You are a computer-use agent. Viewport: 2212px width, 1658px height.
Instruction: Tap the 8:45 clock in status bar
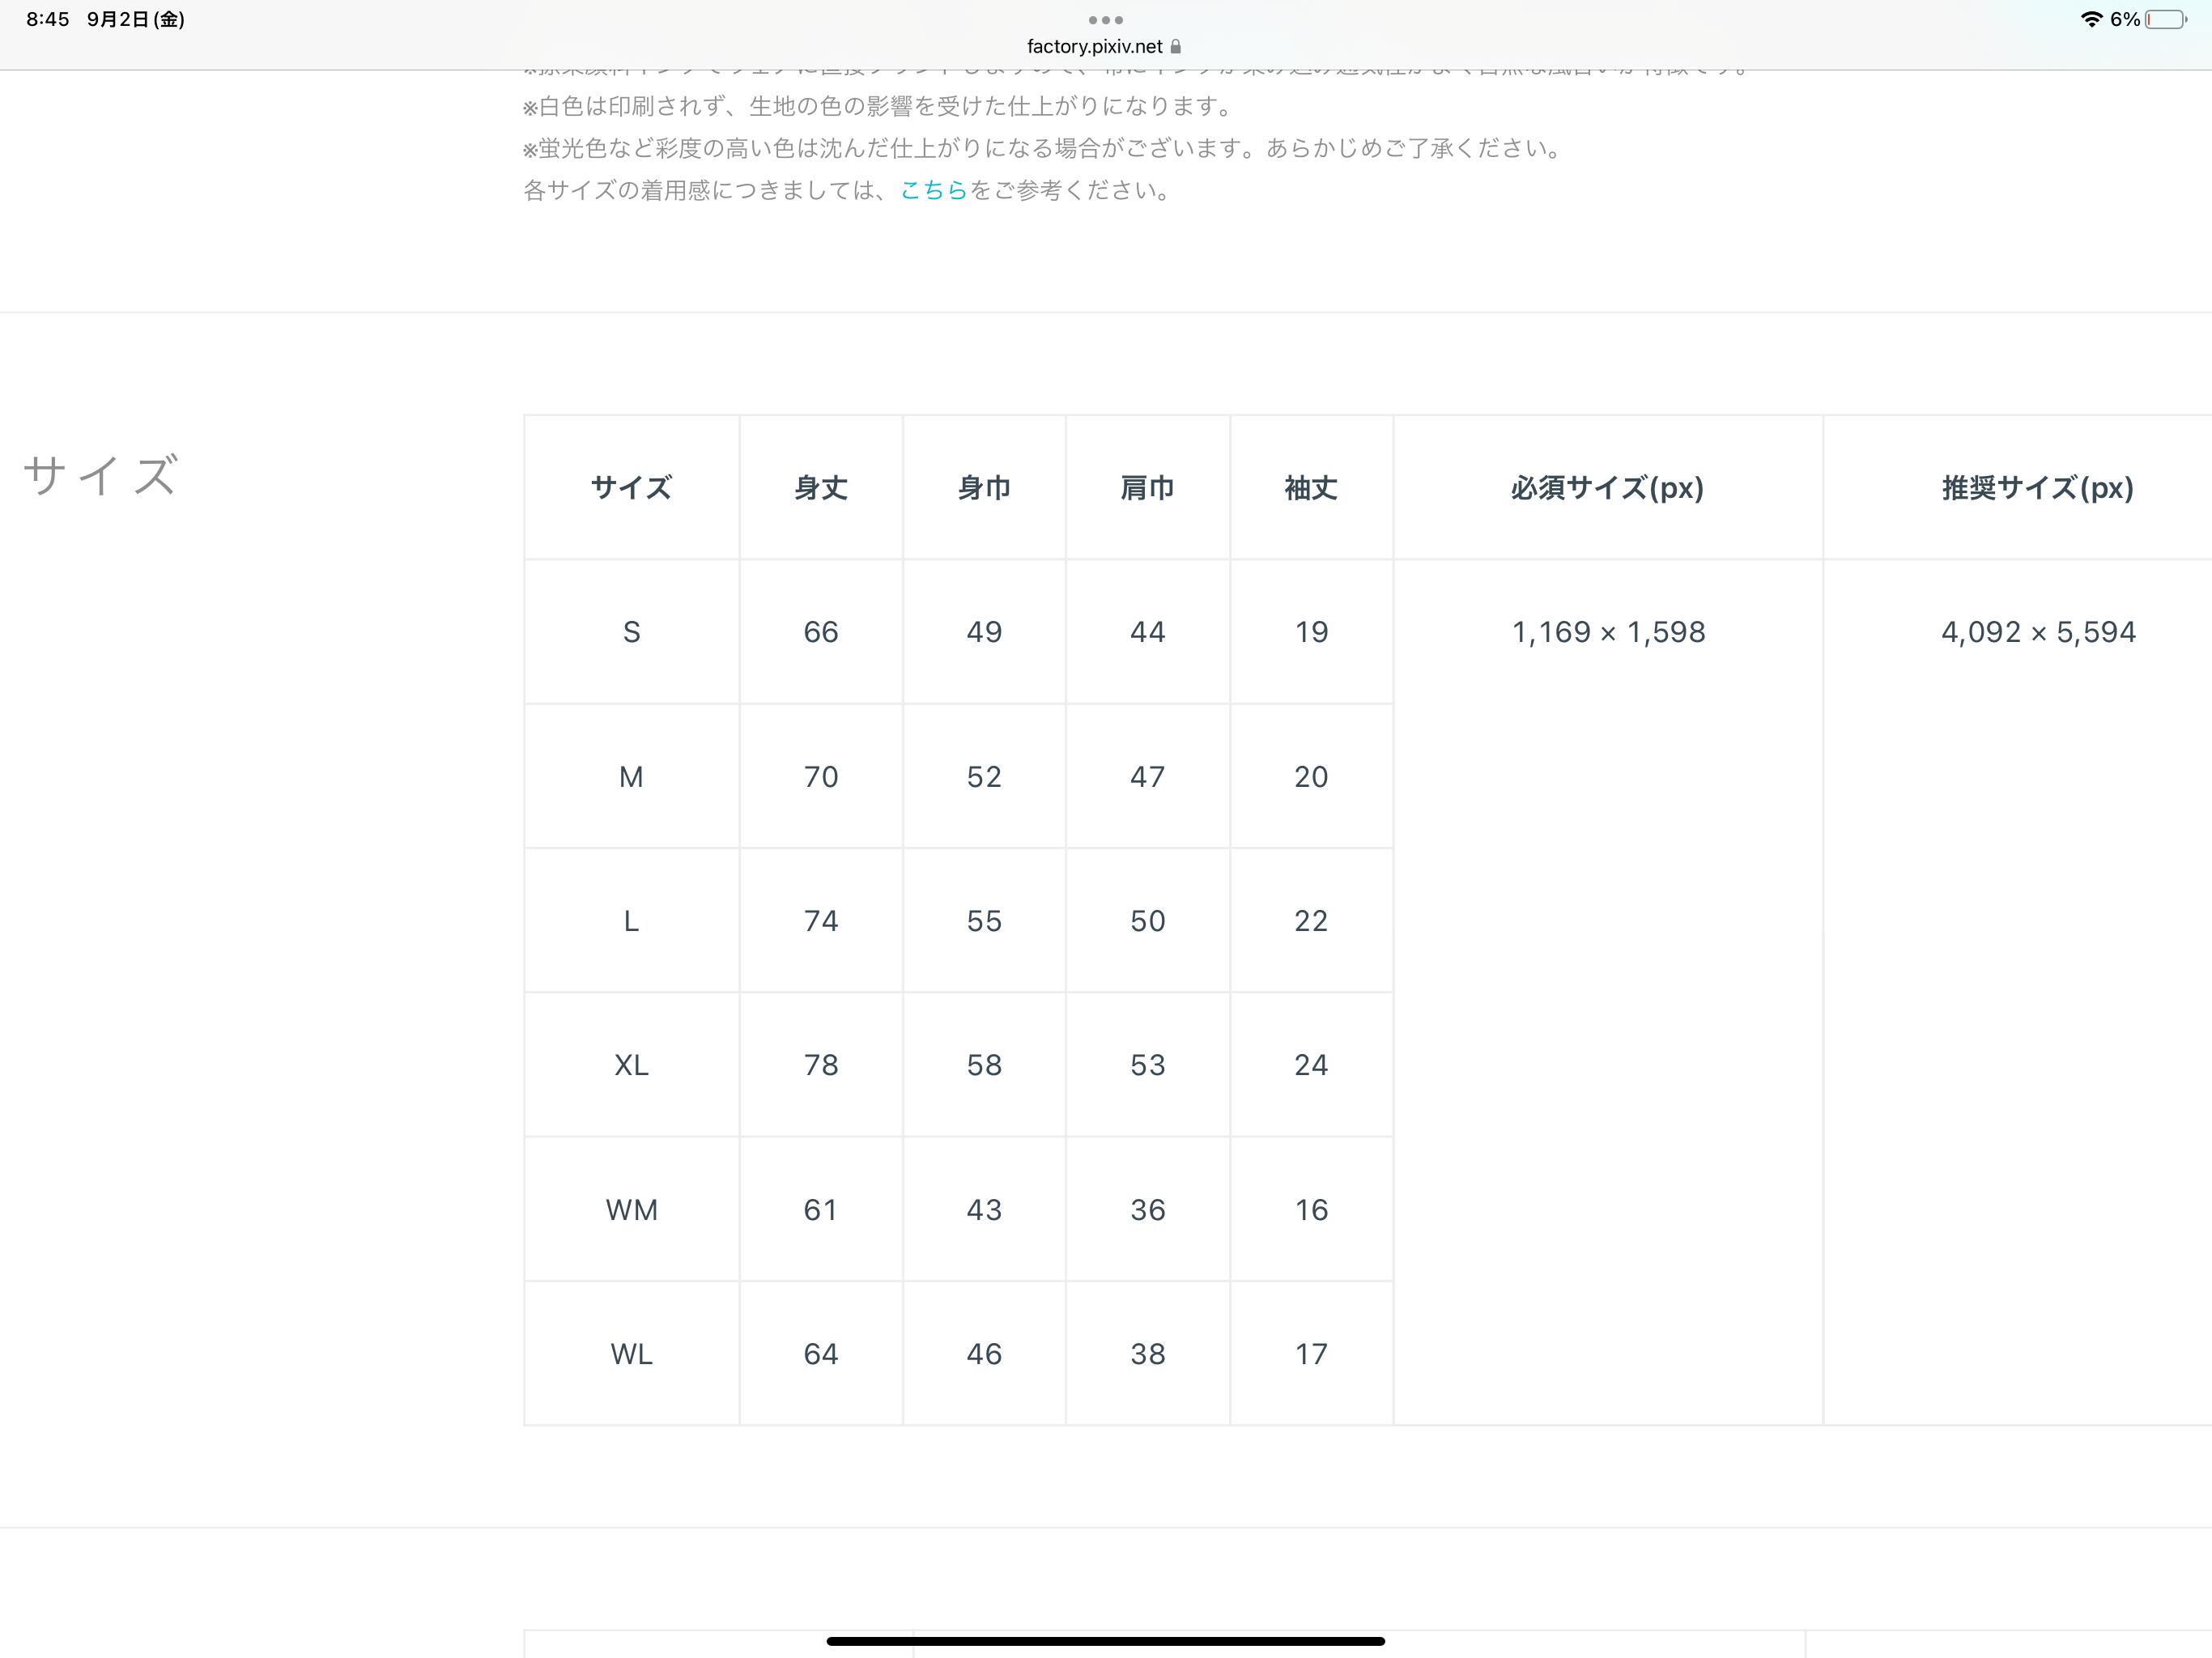tap(48, 20)
